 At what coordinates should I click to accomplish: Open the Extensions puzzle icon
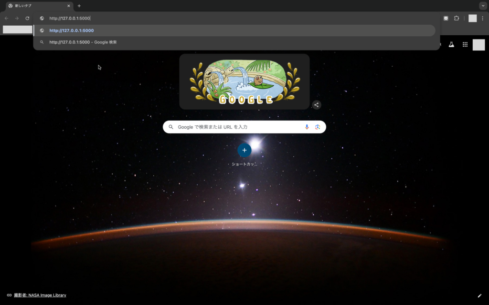(x=457, y=18)
